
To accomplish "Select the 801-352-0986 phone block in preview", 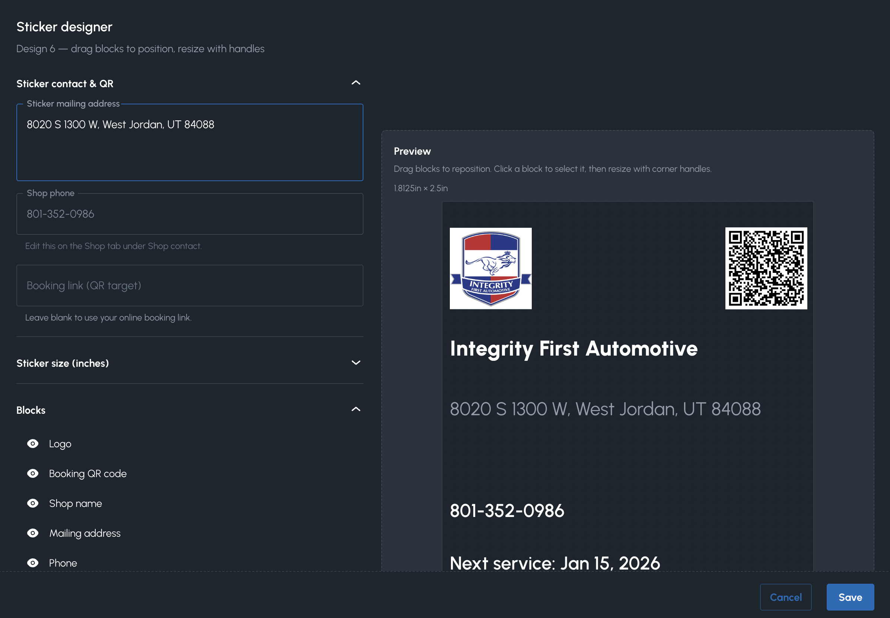I will pos(507,511).
